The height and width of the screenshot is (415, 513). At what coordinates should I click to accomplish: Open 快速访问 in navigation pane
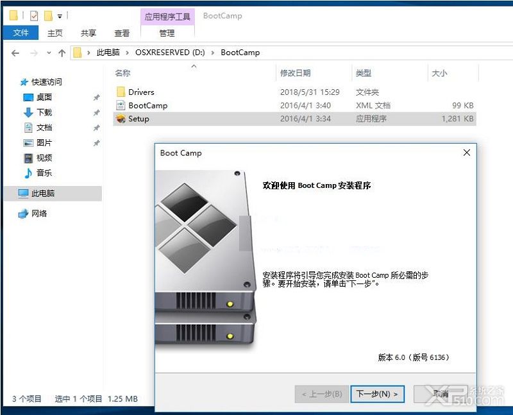tap(46, 82)
